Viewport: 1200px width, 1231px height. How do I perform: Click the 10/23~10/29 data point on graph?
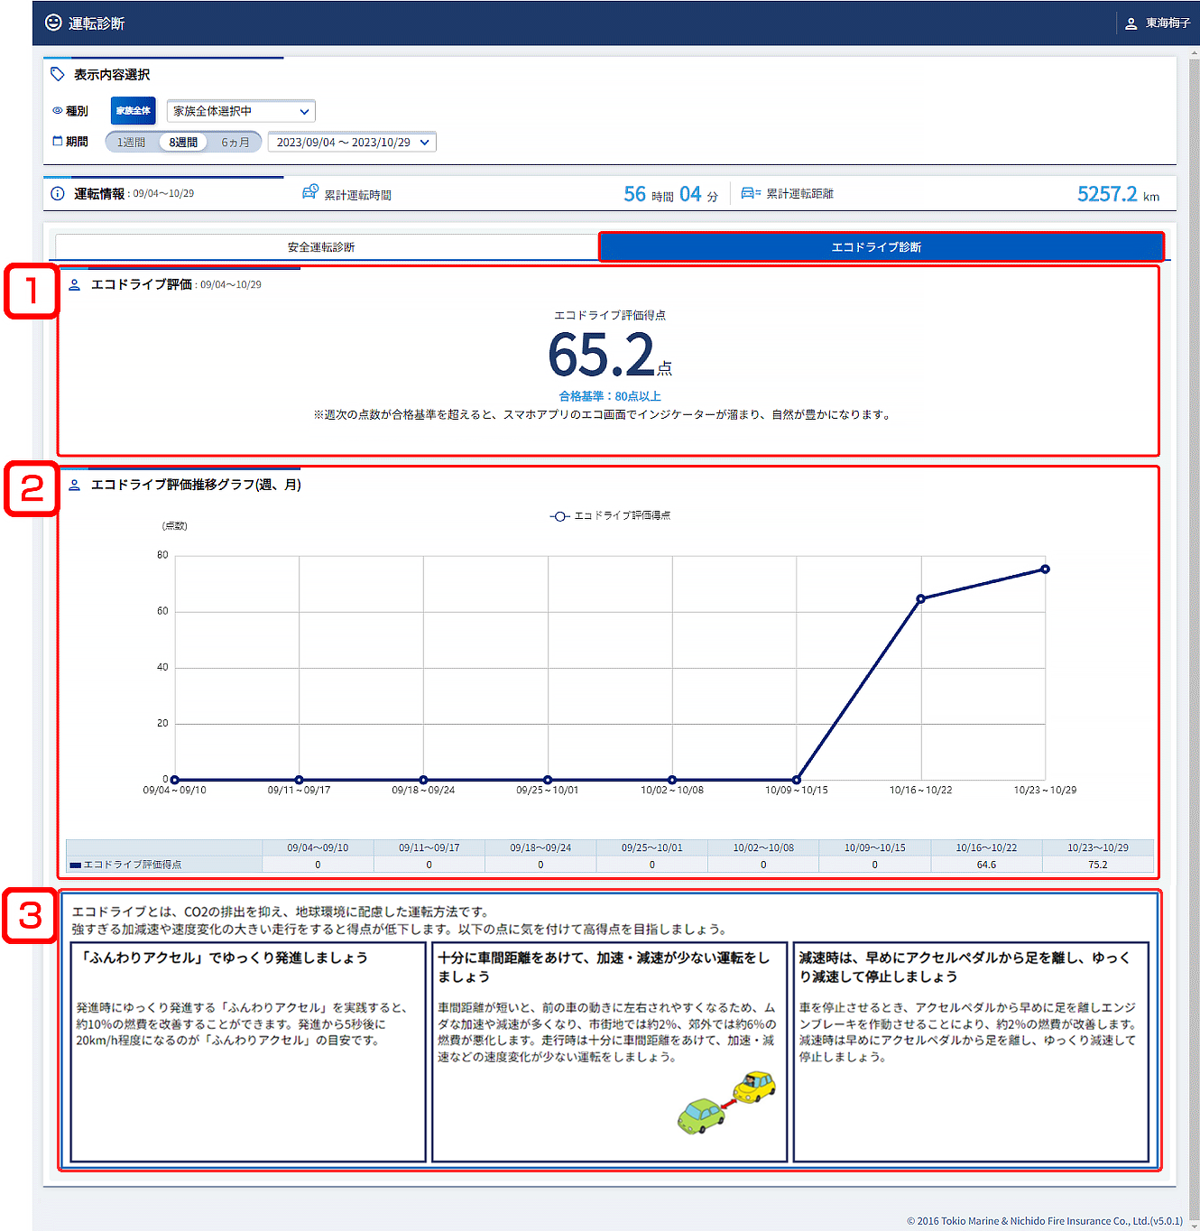click(1045, 569)
